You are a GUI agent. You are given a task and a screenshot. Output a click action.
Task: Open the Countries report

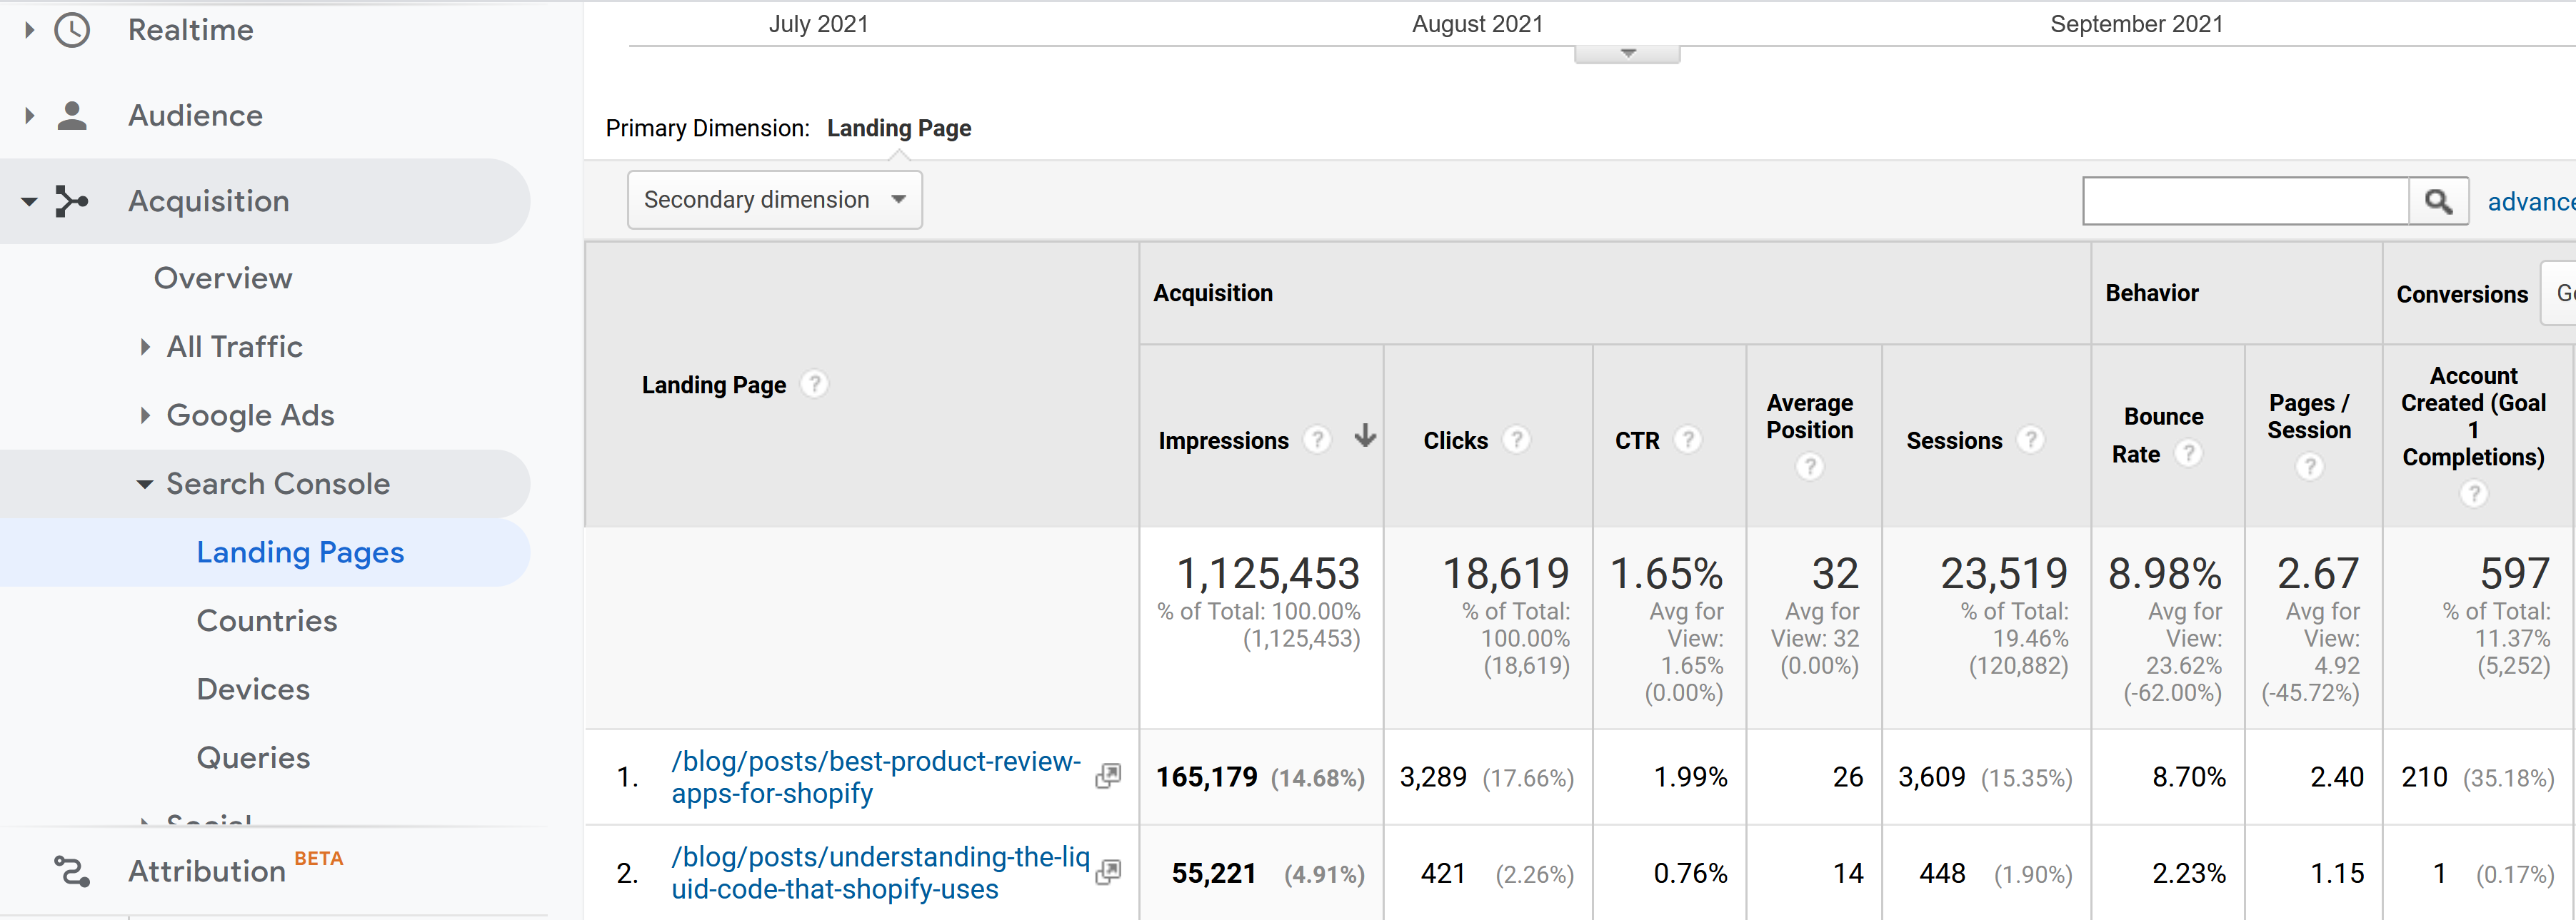tap(267, 622)
